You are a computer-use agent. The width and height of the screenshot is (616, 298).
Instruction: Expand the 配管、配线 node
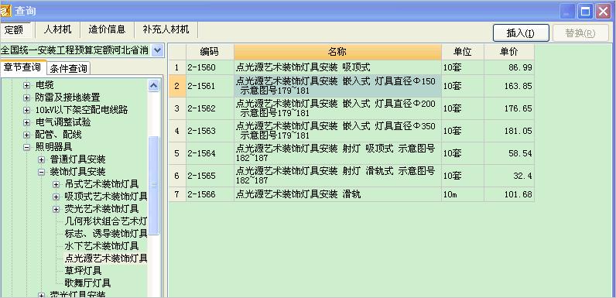pos(26,135)
